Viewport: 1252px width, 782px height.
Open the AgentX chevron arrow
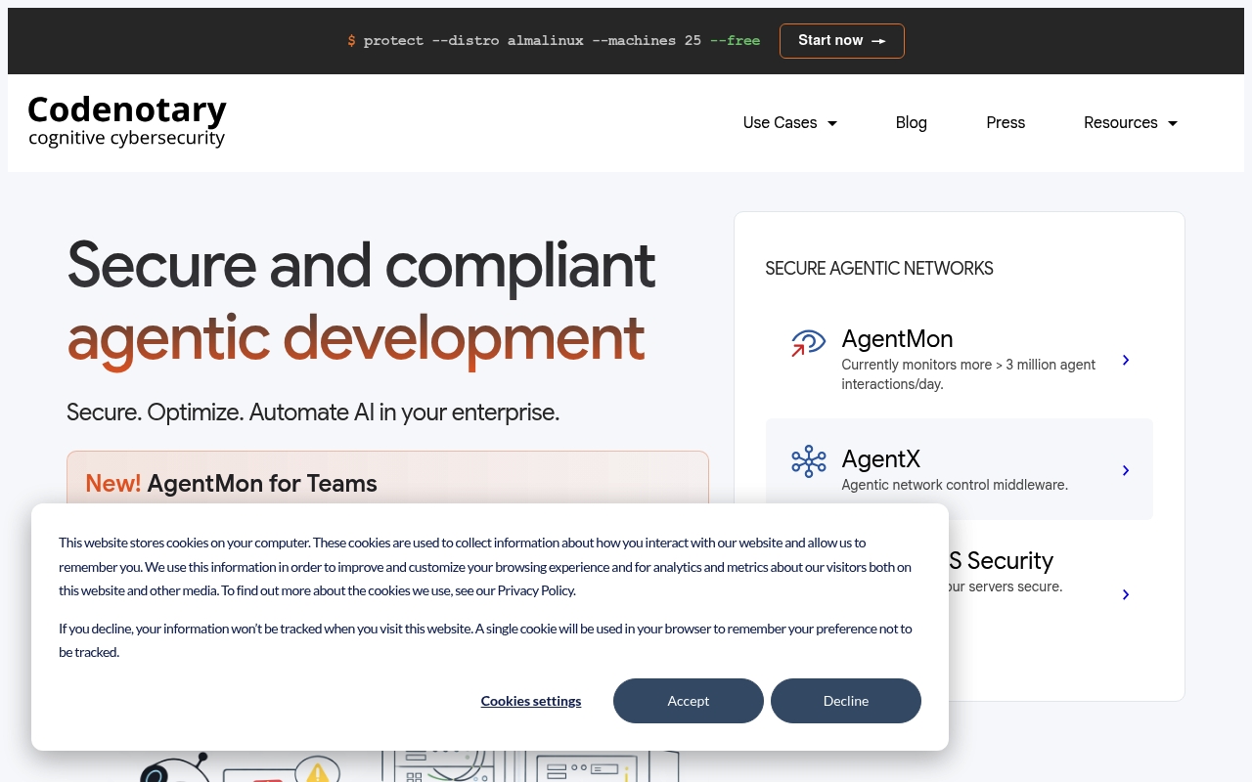(1126, 470)
